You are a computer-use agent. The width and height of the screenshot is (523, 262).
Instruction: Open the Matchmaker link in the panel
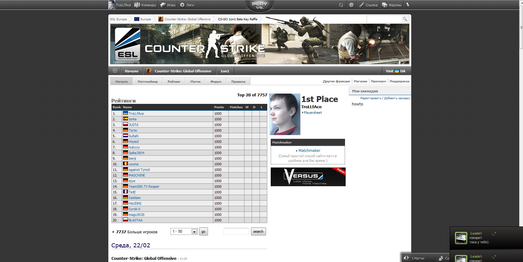point(309,150)
